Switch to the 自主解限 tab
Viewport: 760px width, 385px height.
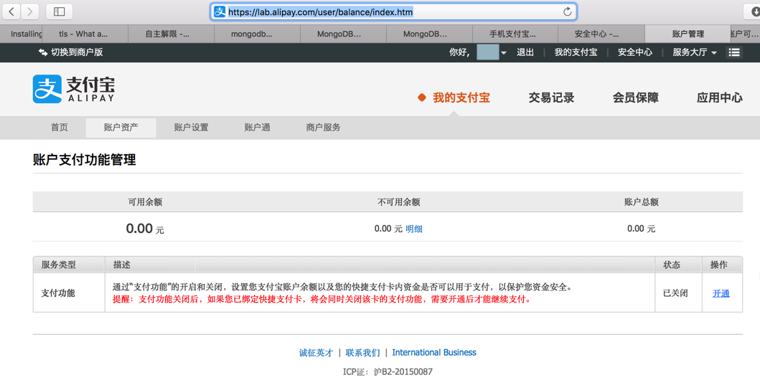coord(171,34)
